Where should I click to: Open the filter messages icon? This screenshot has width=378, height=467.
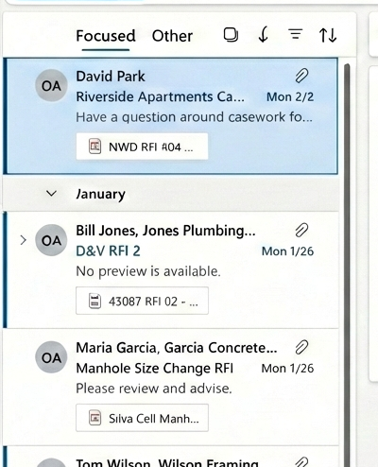click(296, 34)
